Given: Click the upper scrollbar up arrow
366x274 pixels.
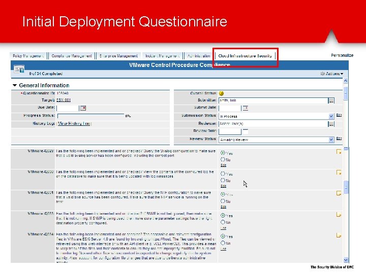Looking at the screenshot, I should [x=346, y=81].
